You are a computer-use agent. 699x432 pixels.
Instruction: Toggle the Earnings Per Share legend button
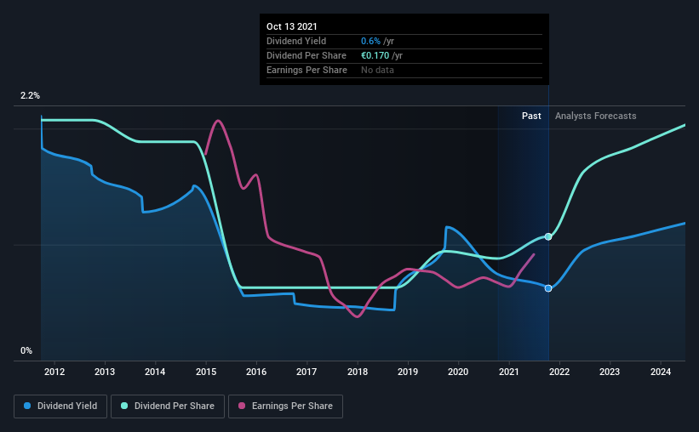(x=285, y=406)
